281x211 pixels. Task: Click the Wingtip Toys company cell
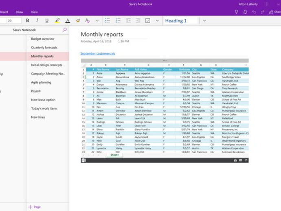click(235, 107)
